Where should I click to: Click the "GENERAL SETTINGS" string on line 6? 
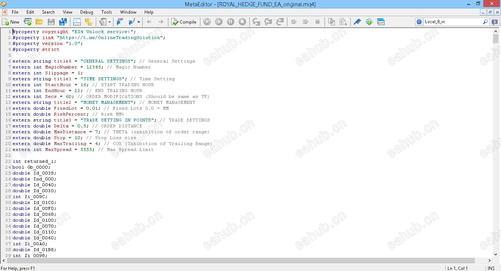click(107, 61)
